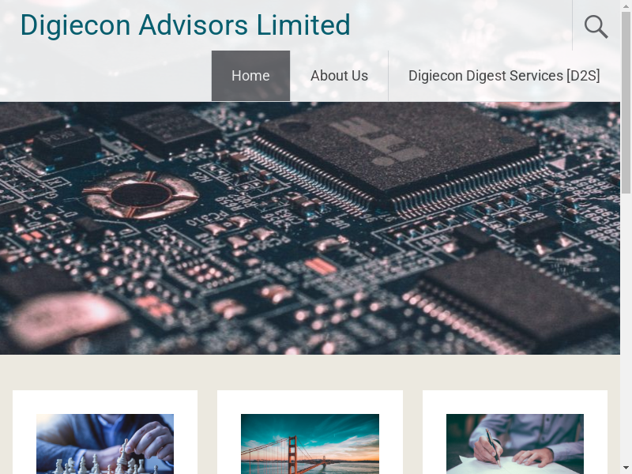Click the large square microchip in the banner
This screenshot has width=632, height=474.
click(x=397, y=149)
